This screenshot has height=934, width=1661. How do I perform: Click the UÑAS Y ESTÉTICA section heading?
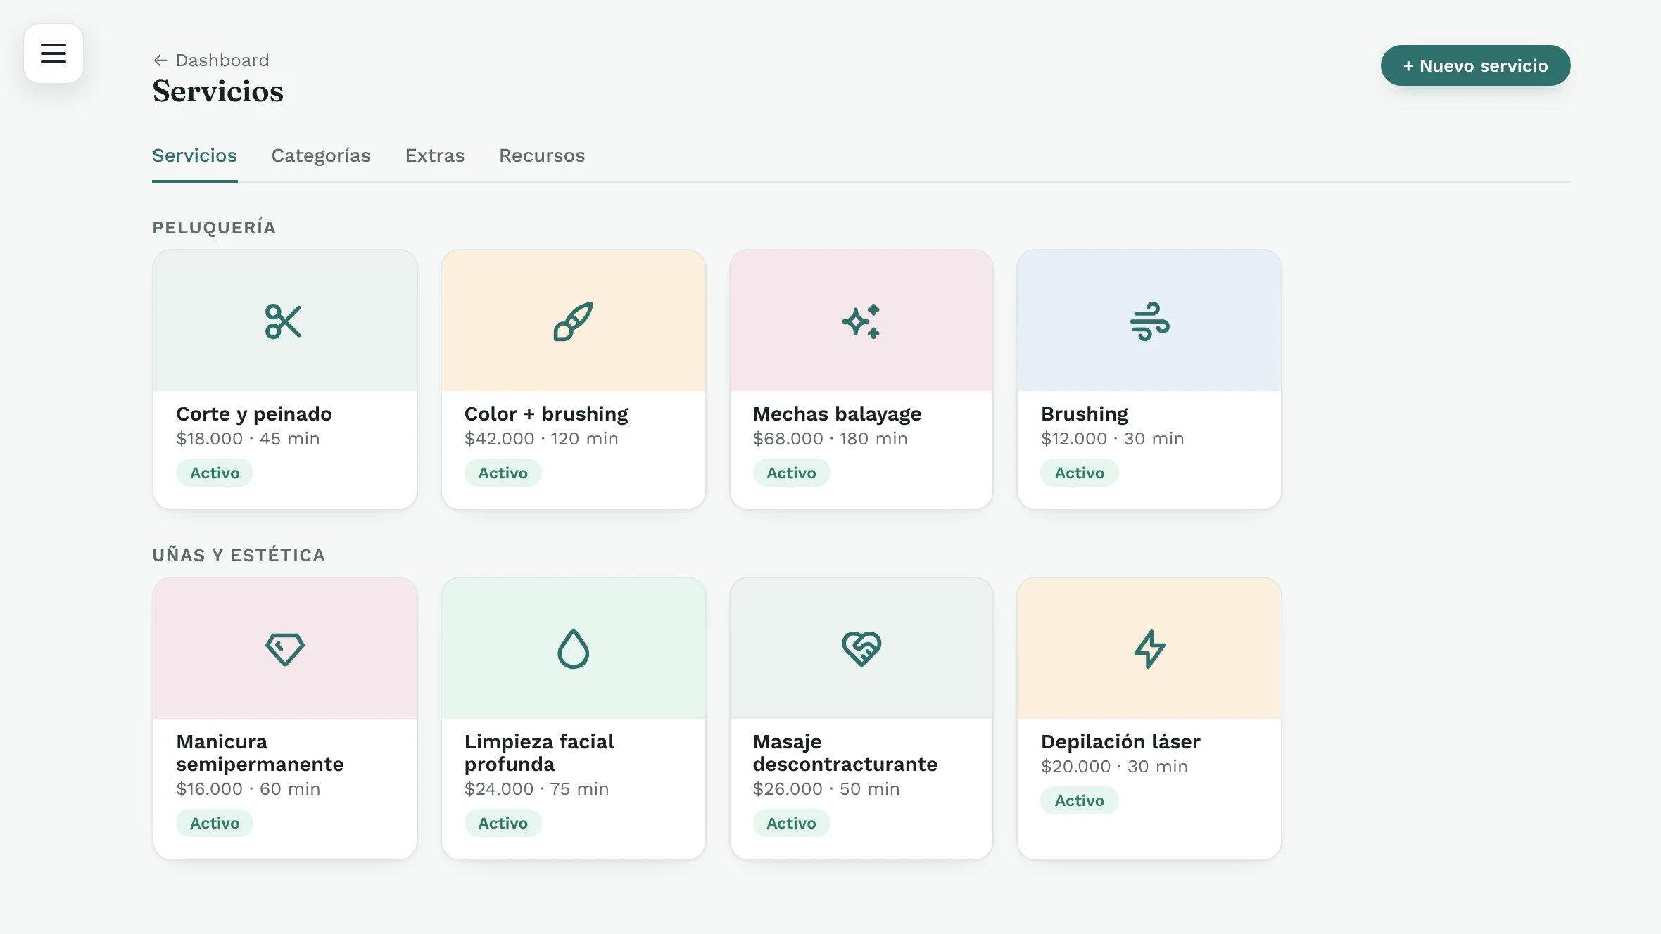click(239, 555)
